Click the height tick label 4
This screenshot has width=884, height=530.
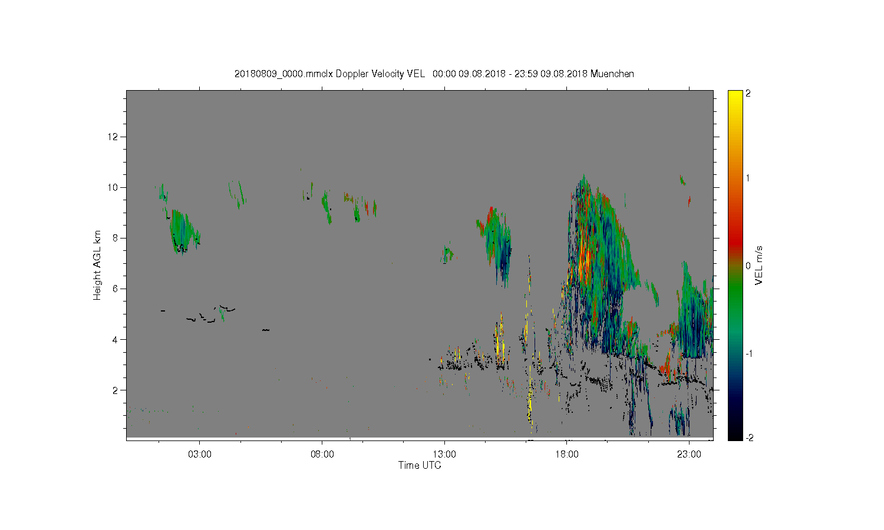[x=116, y=339]
